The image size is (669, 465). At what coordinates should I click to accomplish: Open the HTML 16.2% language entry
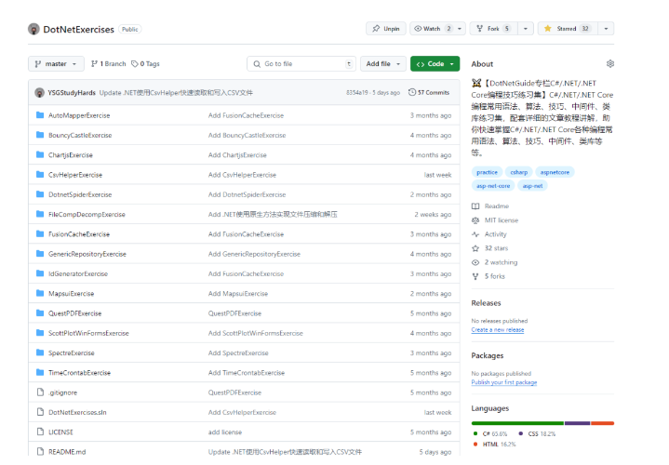(494, 445)
